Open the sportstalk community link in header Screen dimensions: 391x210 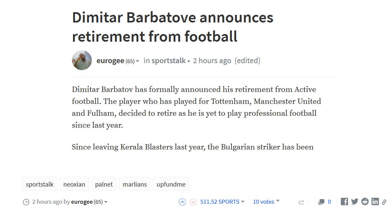(168, 61)
